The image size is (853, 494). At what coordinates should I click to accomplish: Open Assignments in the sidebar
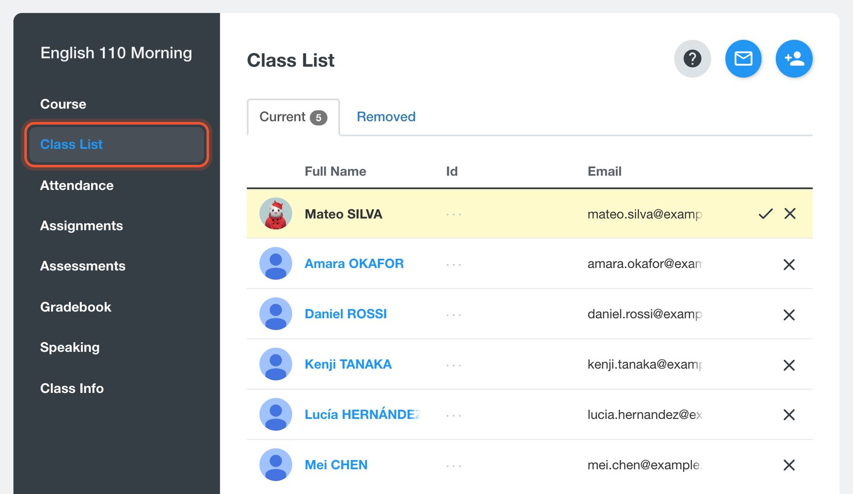click(82, 226)
